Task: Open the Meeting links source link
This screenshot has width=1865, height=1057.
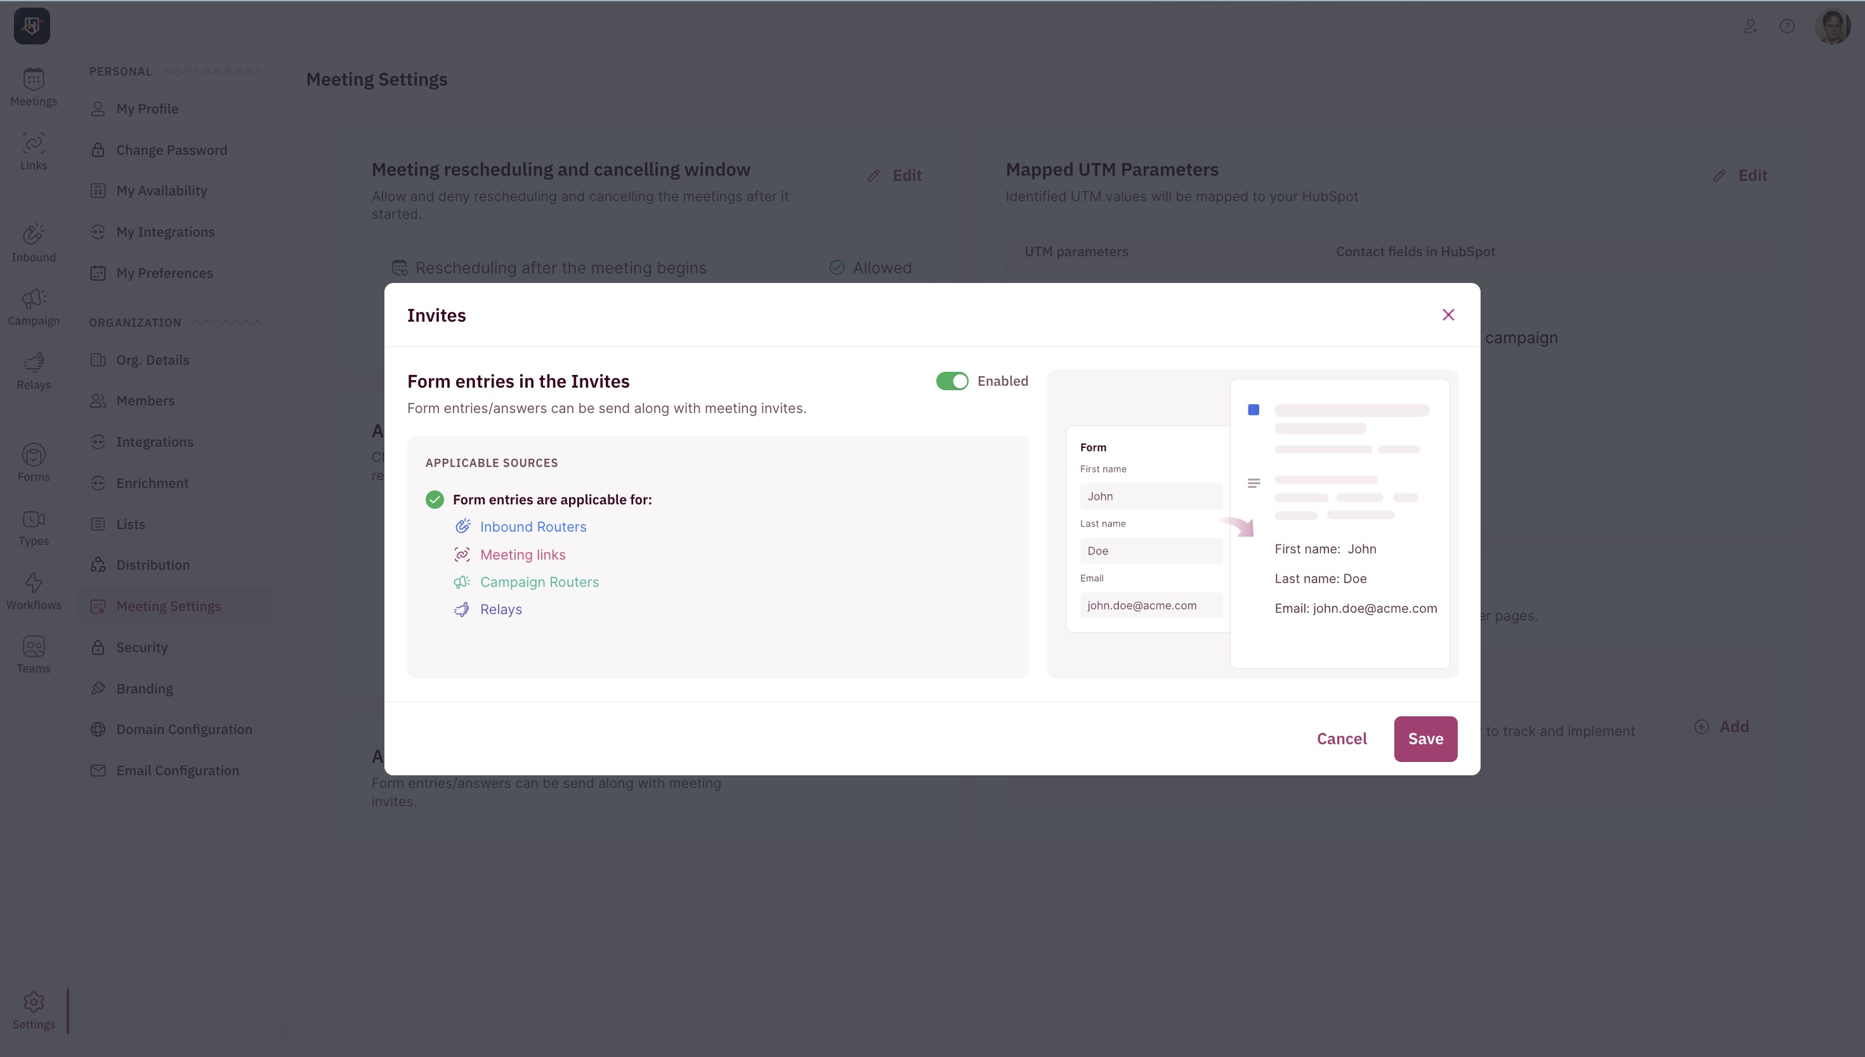Action: coord(523,555)
